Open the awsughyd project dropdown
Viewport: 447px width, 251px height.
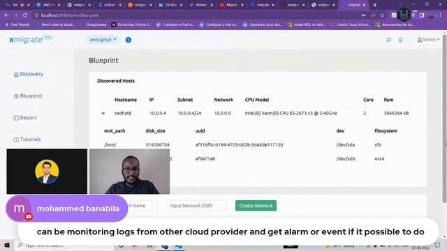pyautogui.click(x=103, y=40)
